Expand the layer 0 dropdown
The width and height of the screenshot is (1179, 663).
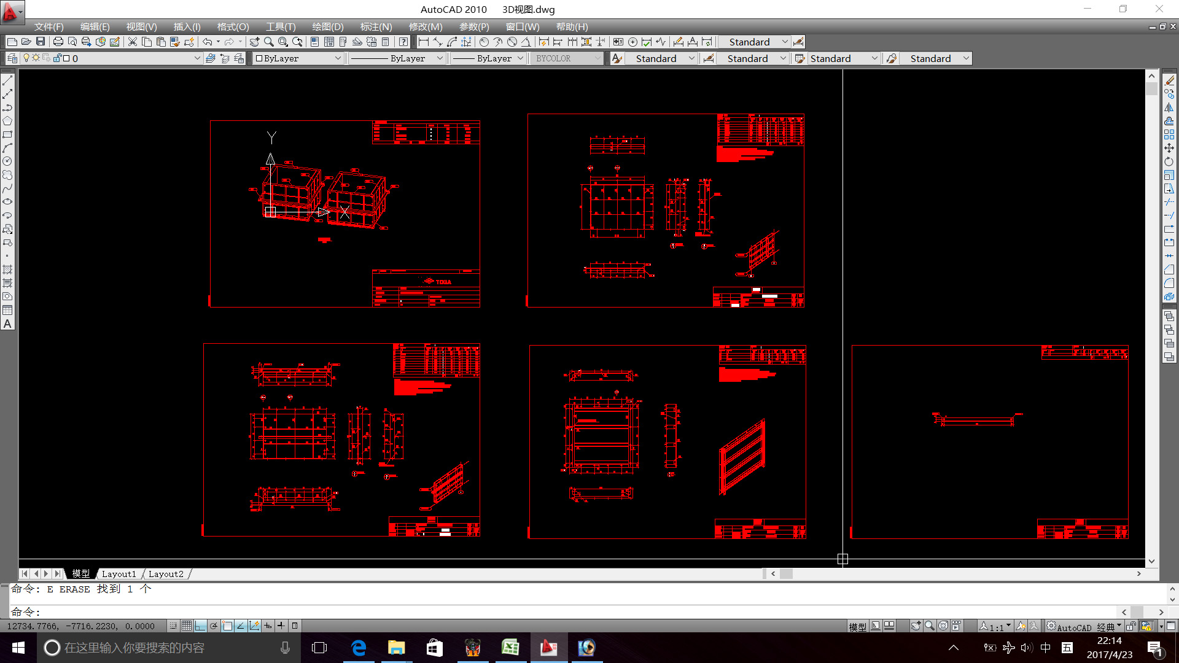click(197, 58)
